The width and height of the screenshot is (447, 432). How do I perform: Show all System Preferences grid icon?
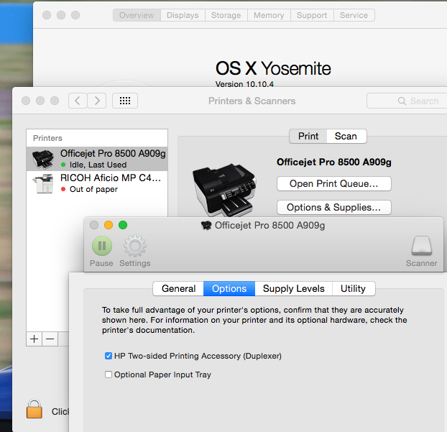125,101
